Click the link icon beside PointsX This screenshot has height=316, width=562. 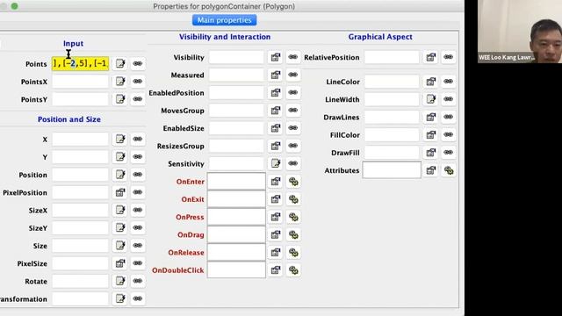coord(138,82)
